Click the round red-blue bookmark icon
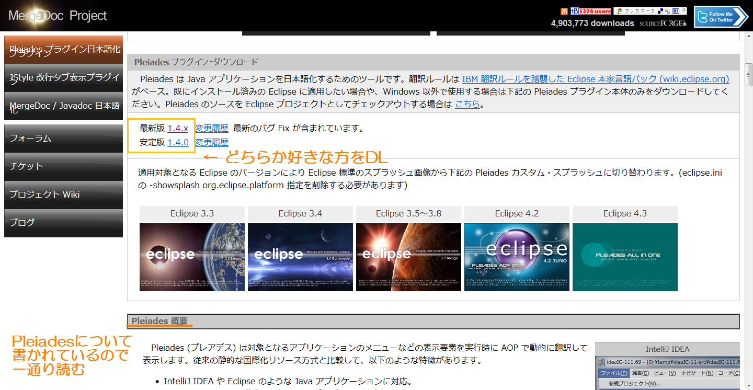The height and width of the screenshot is (390, 753). click(x=668, y=11)
